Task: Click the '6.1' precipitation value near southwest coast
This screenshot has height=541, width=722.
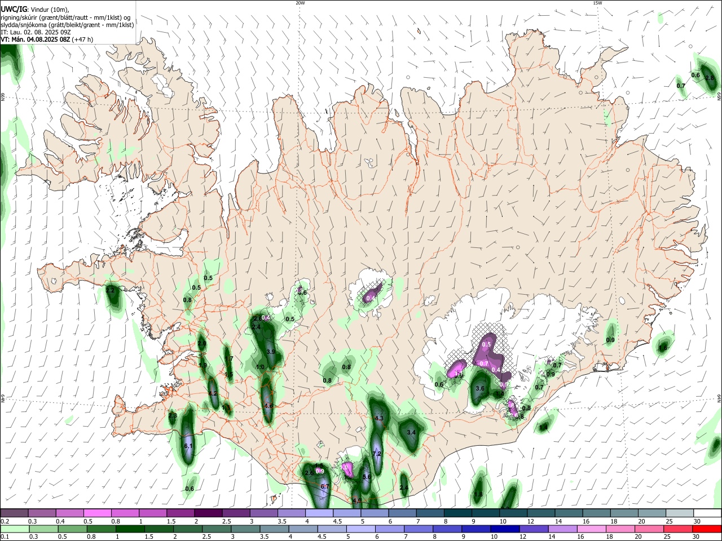Action: [x=189, y=446]
